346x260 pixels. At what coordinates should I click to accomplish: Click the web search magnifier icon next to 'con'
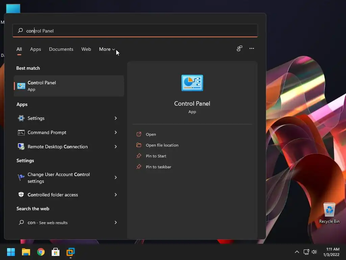[21, 222]
